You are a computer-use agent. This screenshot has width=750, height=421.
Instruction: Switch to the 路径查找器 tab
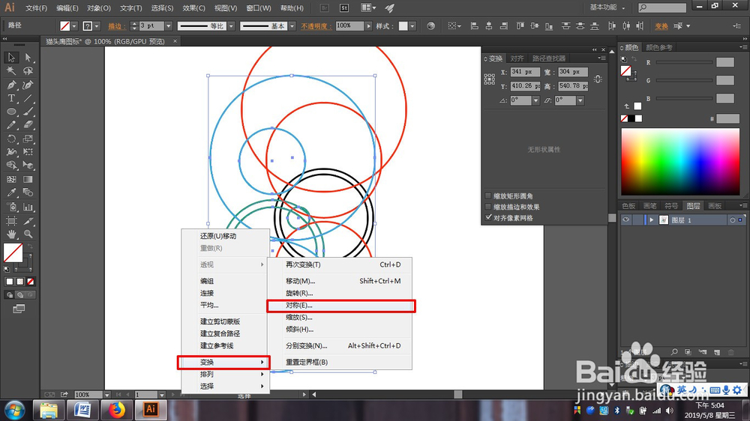click(x=549, y=58)
